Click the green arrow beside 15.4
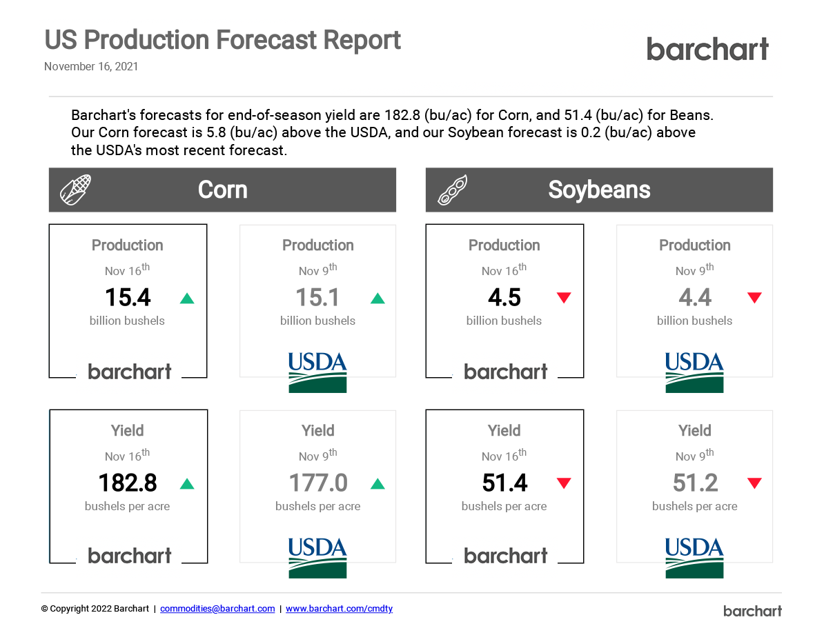The height and width of the screenshot is (635, 824). pyautogui.click(x=187, y=299)
